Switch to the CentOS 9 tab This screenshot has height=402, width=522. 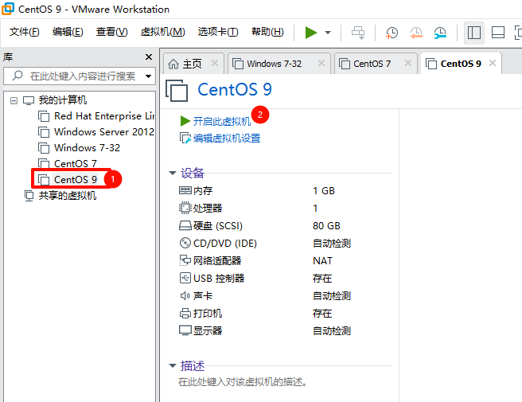point(461,64)
